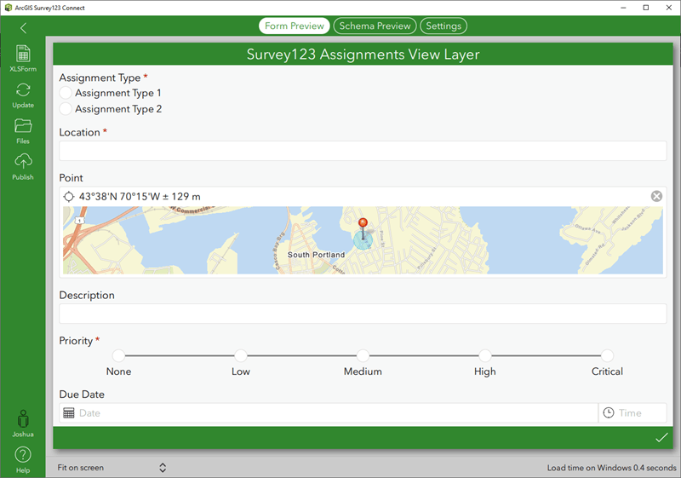Select Assignment Type 2 radio button

coord(66,109)
